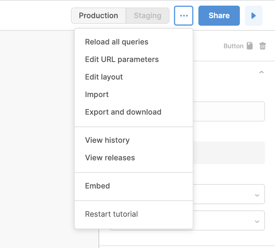Viewport: 275px width, 248px height.
Task: Click the blue Share button
Action: tap(219, 16)
